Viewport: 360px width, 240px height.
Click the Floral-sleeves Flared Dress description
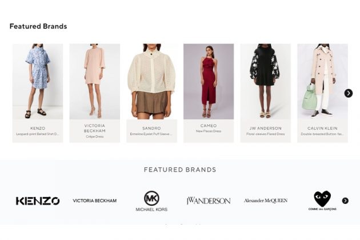click(x=265, y=134)
